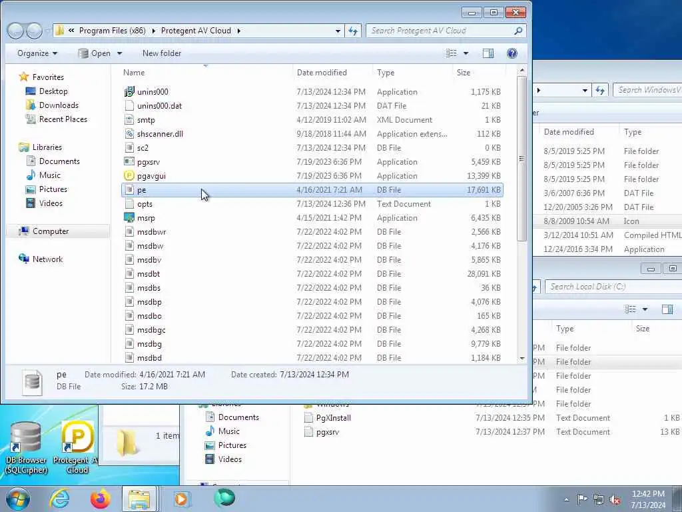Click the New folder button

click(x=162, y=53)
